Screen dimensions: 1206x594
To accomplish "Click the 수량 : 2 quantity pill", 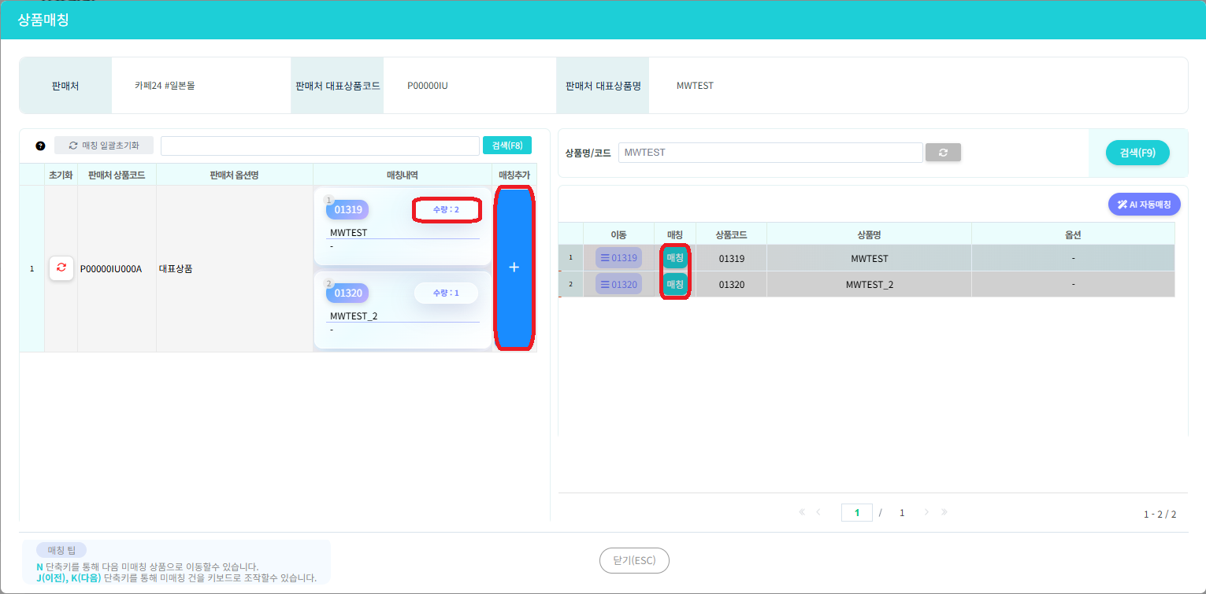I will point(446,209).
